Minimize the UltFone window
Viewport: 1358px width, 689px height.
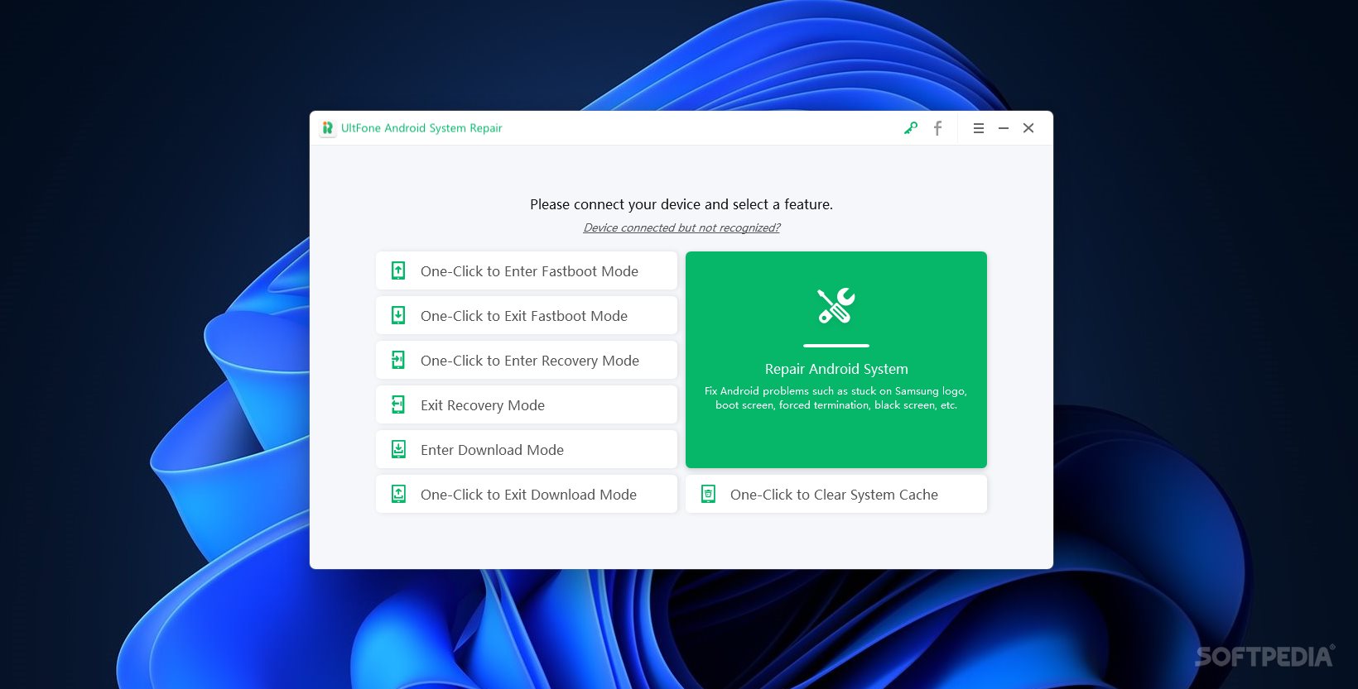click(1004, 128)
